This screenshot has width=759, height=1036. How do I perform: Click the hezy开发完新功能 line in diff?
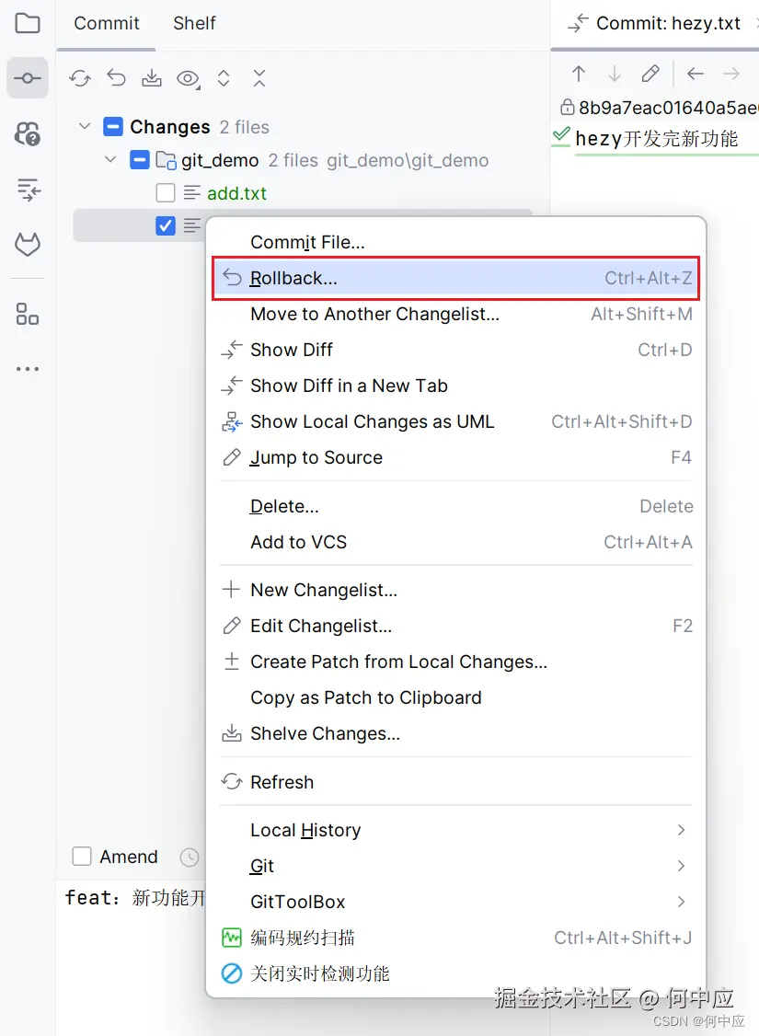pos(657,139)
